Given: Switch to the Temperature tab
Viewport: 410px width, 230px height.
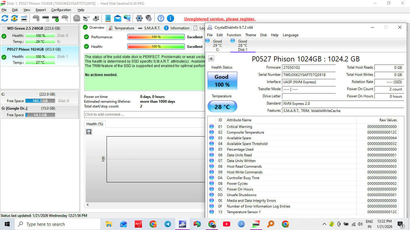Looking at the screenshot, I should pyautogui.click(x=121, y=28).
